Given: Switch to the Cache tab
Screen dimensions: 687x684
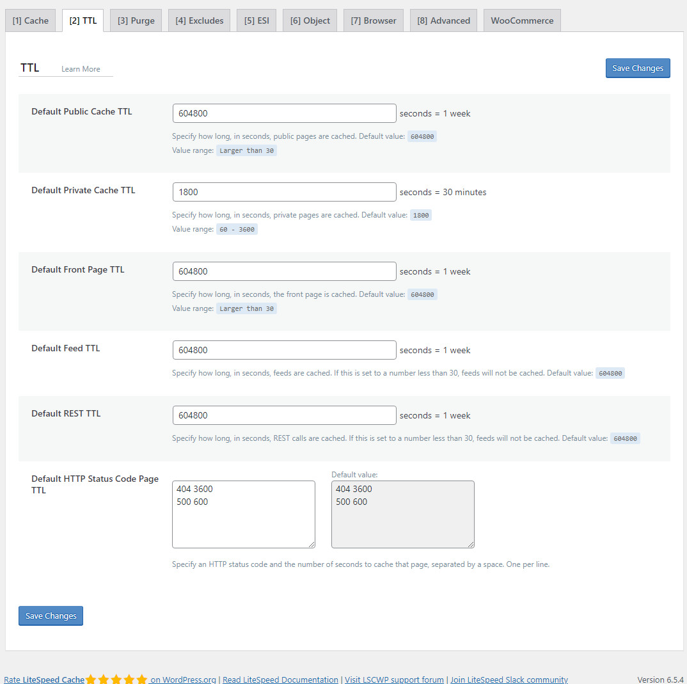Looking at the screenshot, I should pos(30,20).
